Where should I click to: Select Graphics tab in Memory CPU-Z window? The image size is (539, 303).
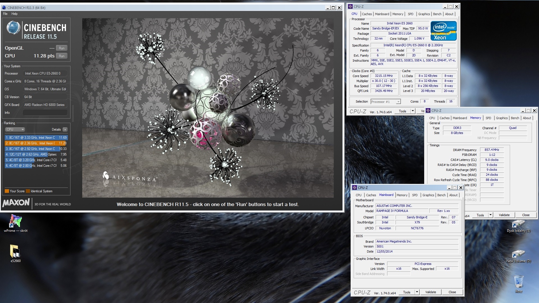pos(502,118)
